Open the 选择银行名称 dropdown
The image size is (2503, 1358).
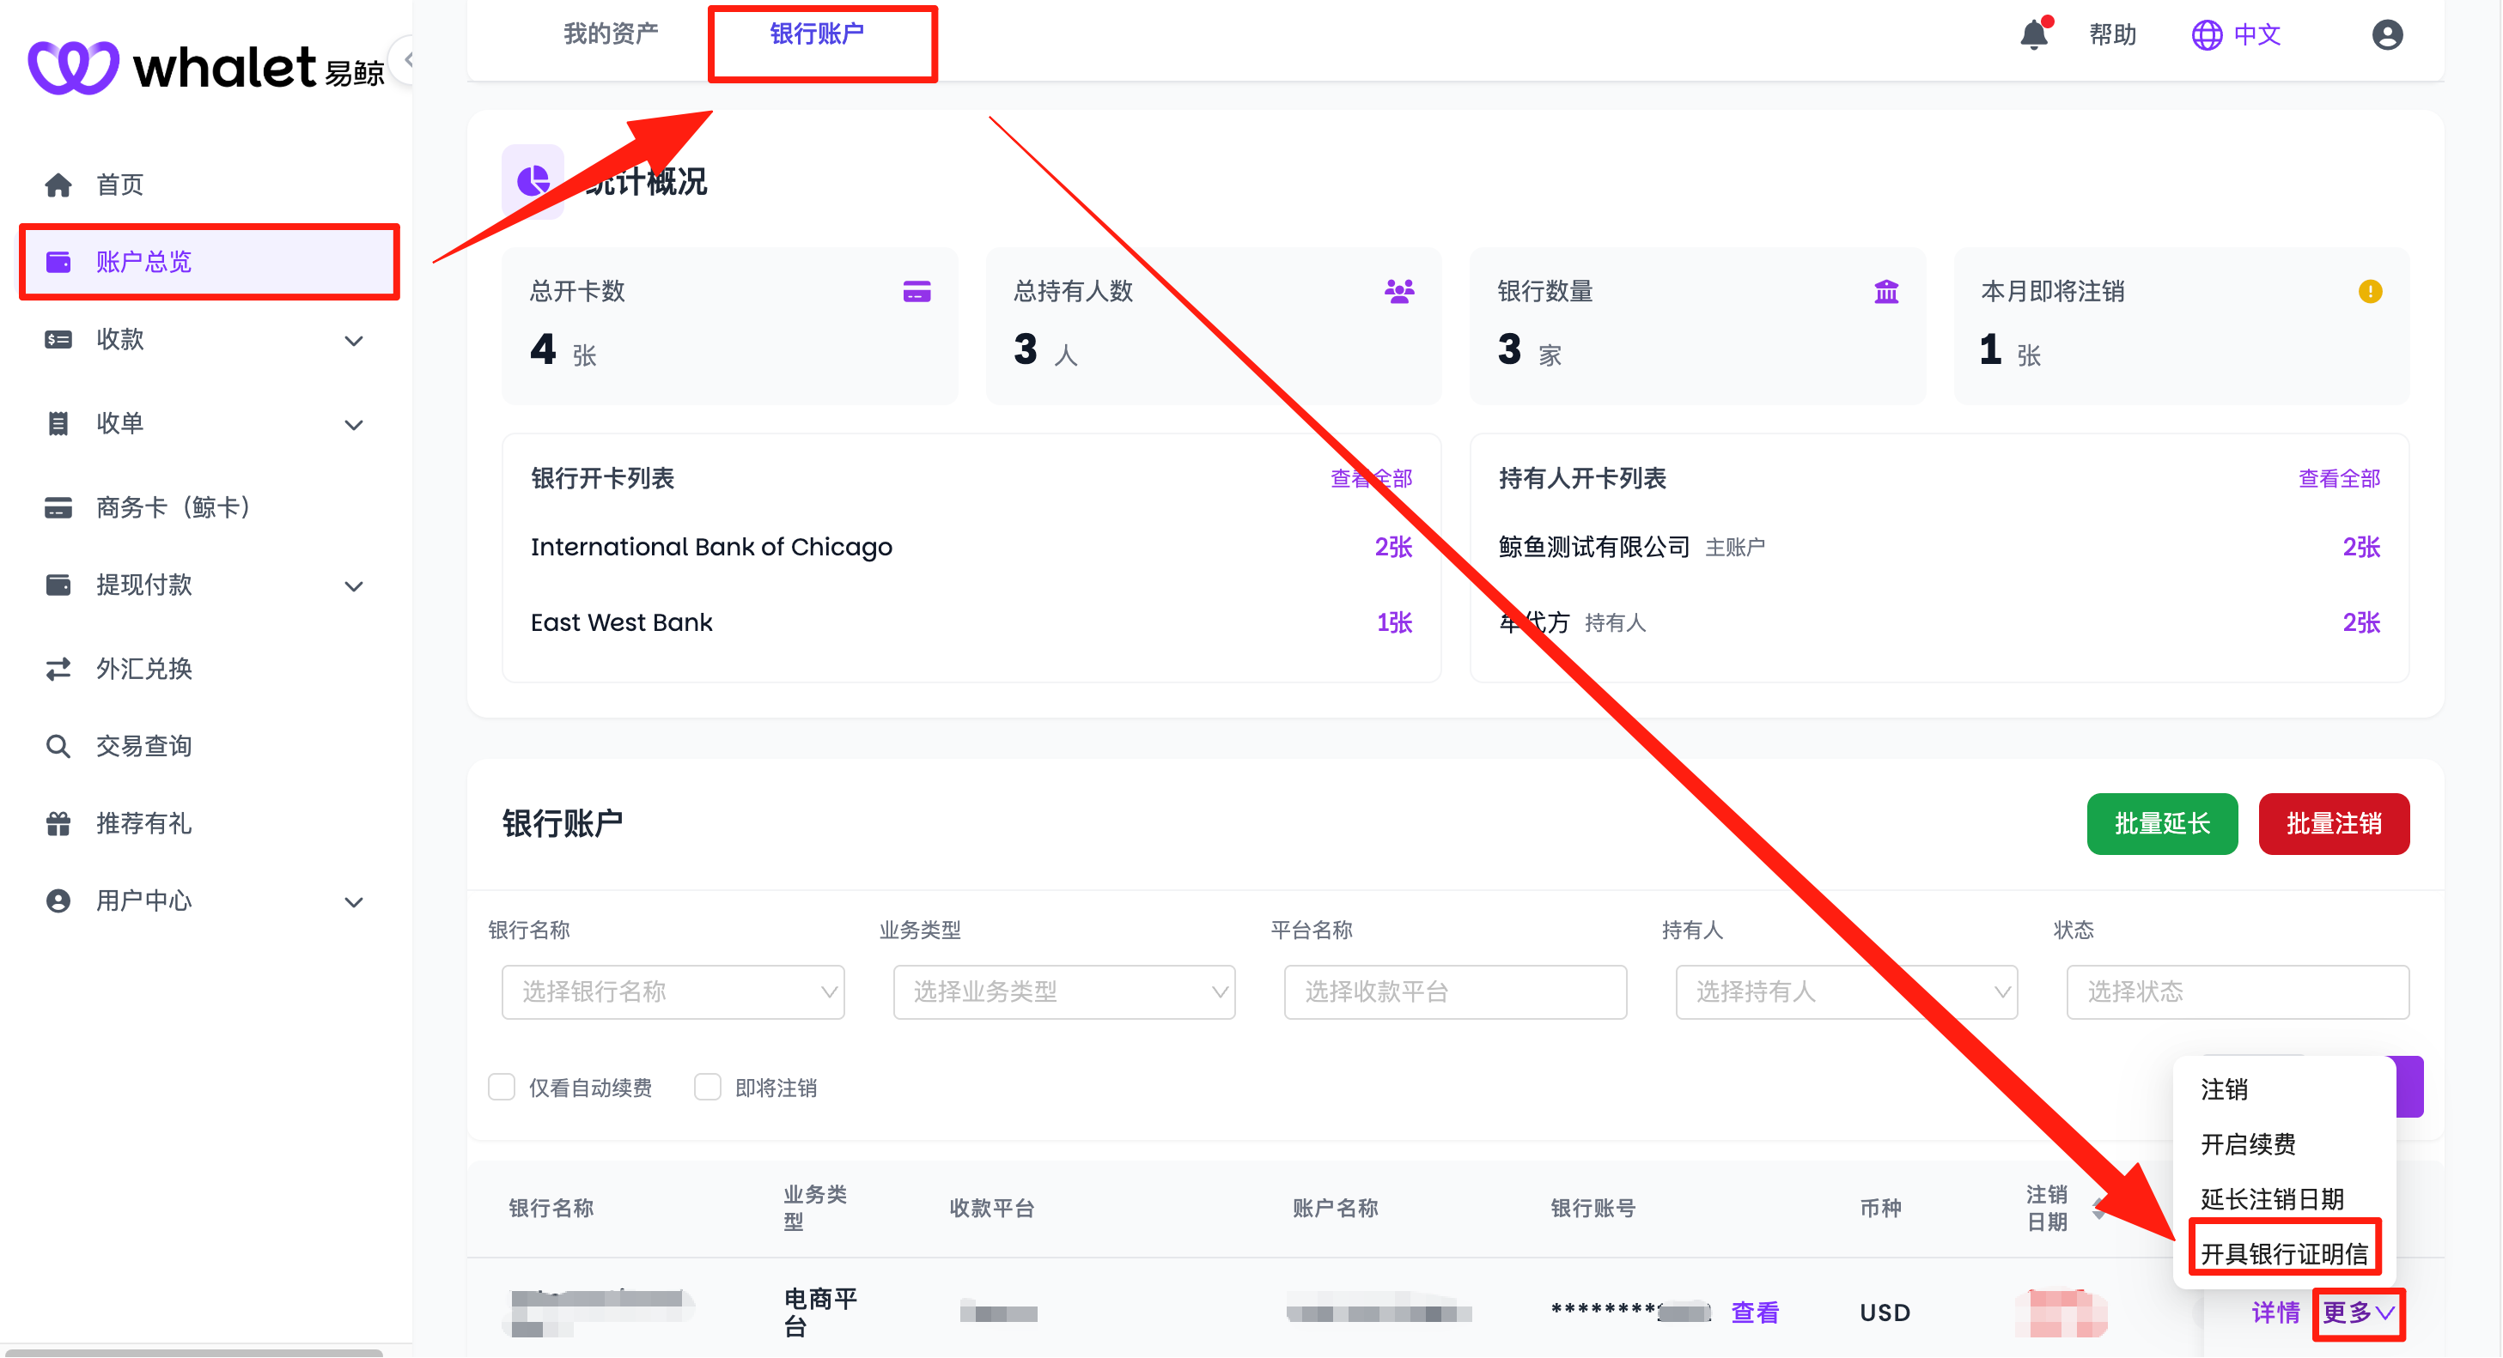pos(673,992)
